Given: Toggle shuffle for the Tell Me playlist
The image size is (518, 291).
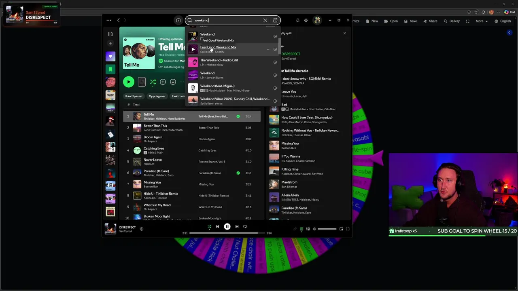Looking at the screenshot, I should click(x=153, y=82).
